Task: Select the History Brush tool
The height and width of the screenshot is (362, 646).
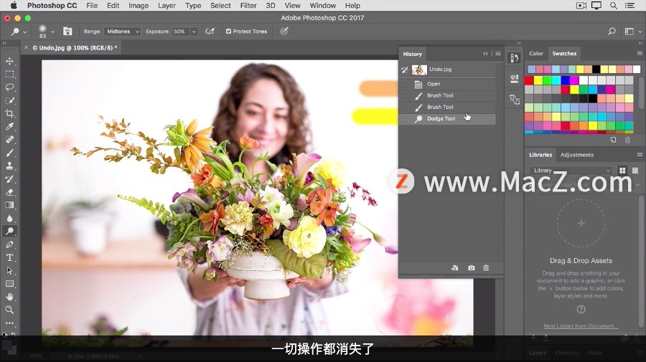Action: pyautogui.click(x=9, y=179)
